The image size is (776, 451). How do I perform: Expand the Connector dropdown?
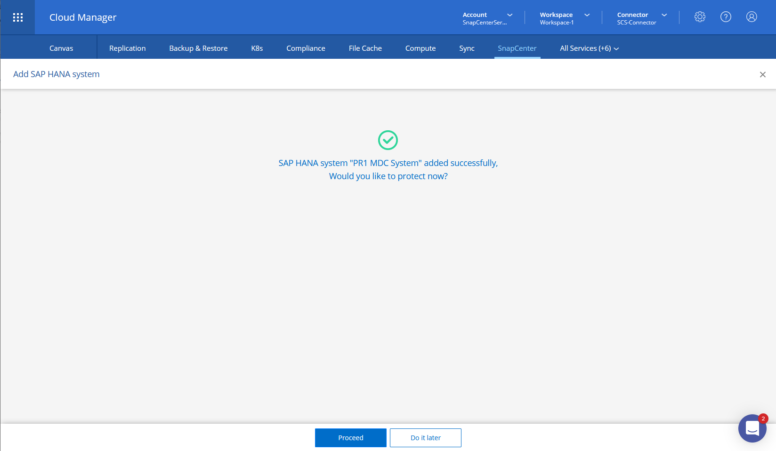pyautogui.click(x=642, y=18)
